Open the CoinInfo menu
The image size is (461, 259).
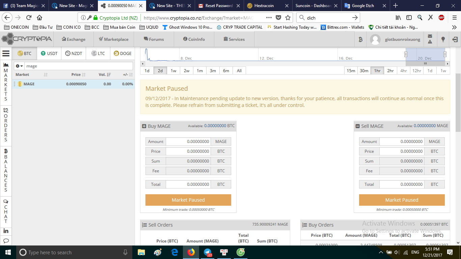click(x=194, y=39)
